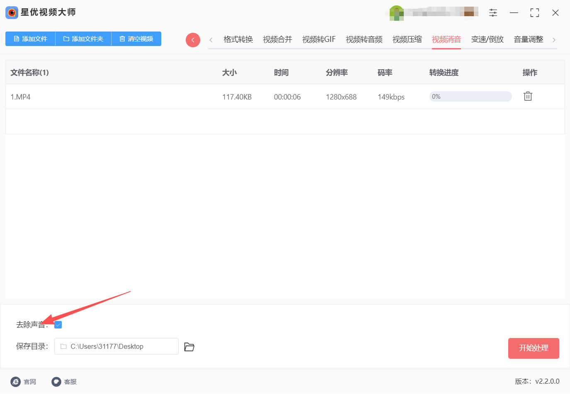570x394 pixels.
Task: Delete 1.MP4 using the trash icon
Action: click(527, 96)
